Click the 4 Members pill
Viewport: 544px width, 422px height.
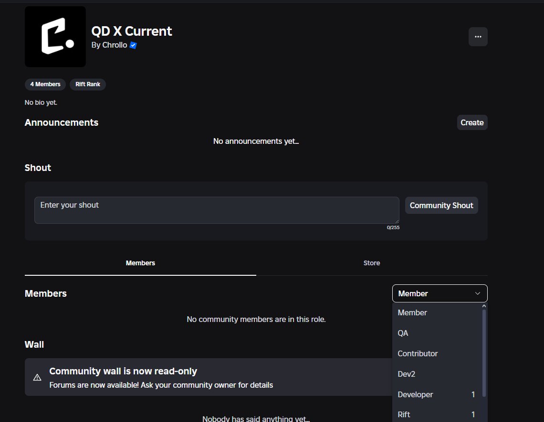[45, 84]
